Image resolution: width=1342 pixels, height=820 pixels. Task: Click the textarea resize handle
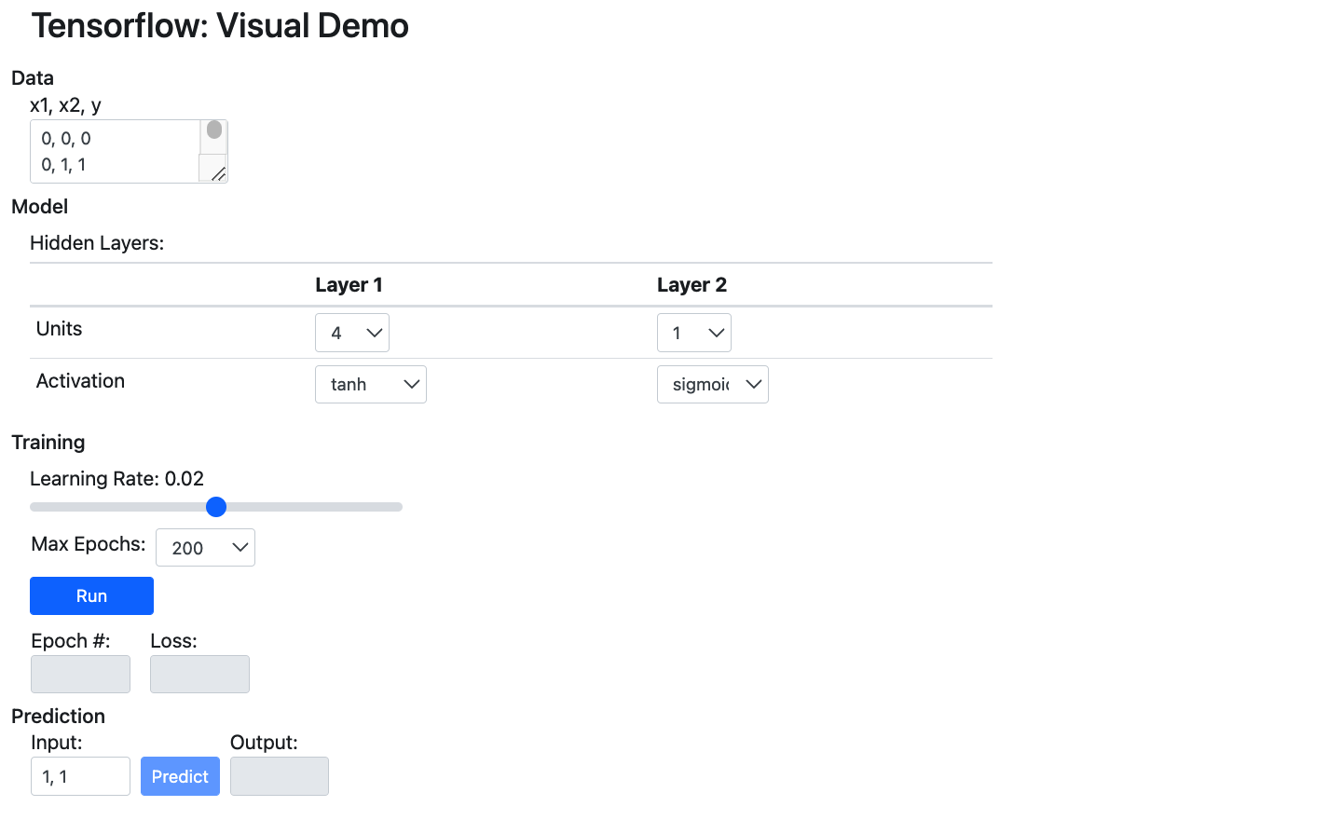(x=219, y=174)
